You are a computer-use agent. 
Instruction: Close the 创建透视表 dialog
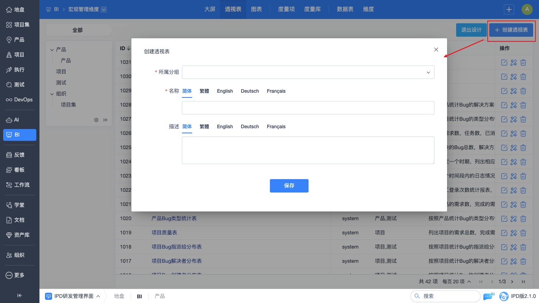436,50
